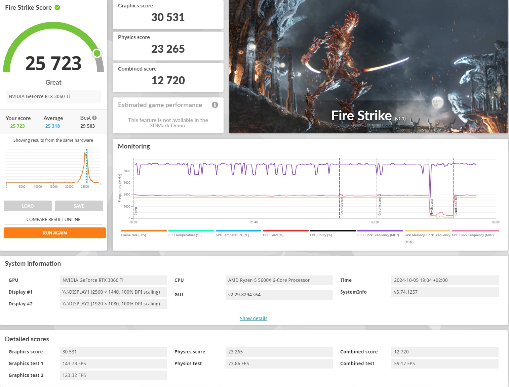Click the GPU value in System information
The image size is (509, 387).
point(113,280)
